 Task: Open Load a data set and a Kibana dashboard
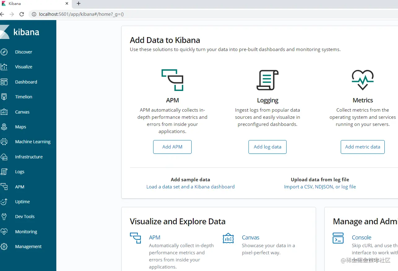pyautogui.click(x=190, y=187)
